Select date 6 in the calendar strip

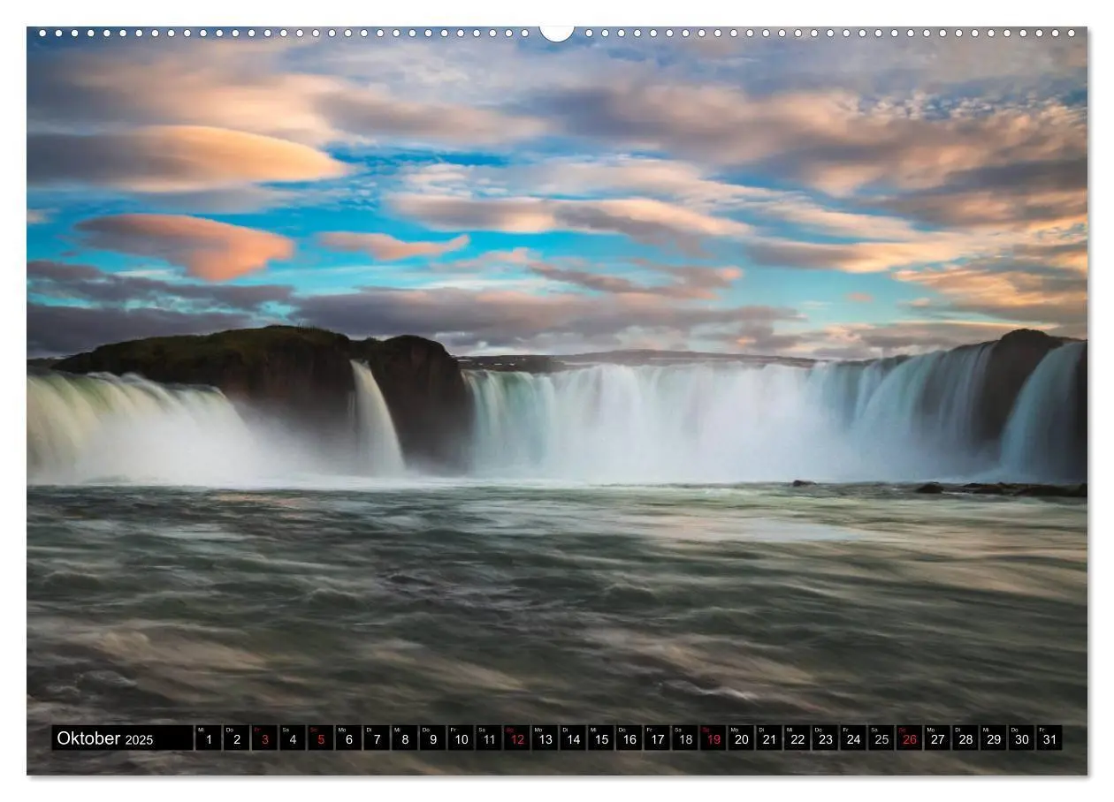(348, 738)
